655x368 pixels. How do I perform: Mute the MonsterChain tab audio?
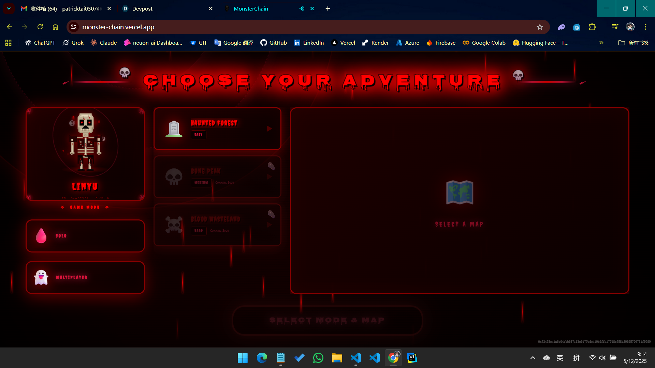[302, 9]
